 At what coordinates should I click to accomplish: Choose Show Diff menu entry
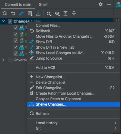74,42
